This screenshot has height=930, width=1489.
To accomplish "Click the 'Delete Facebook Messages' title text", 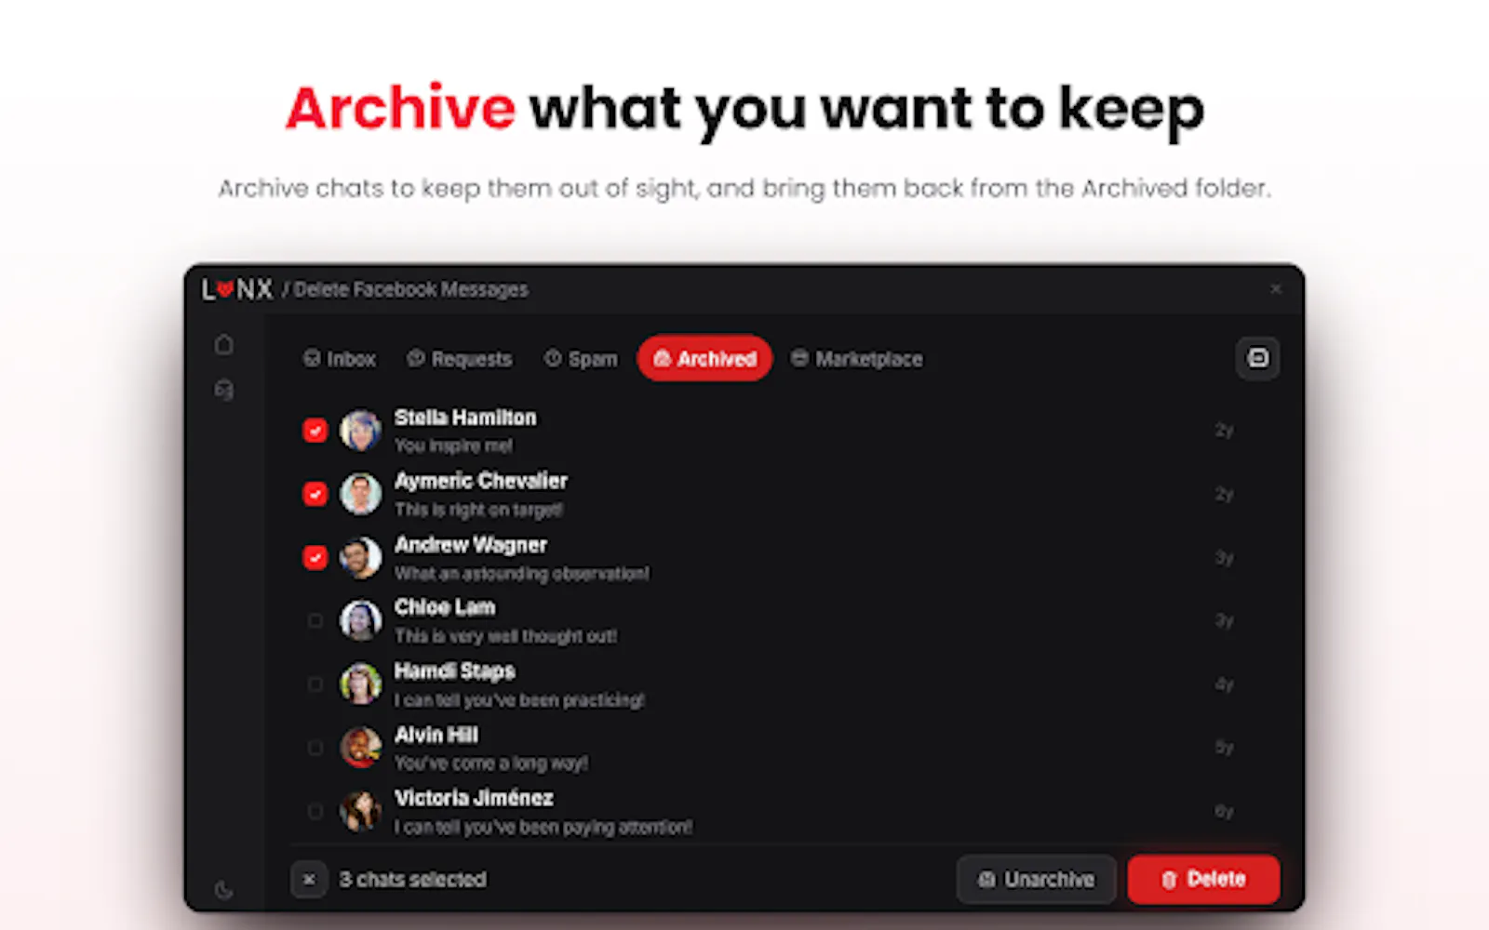I will tap(410, 289).
